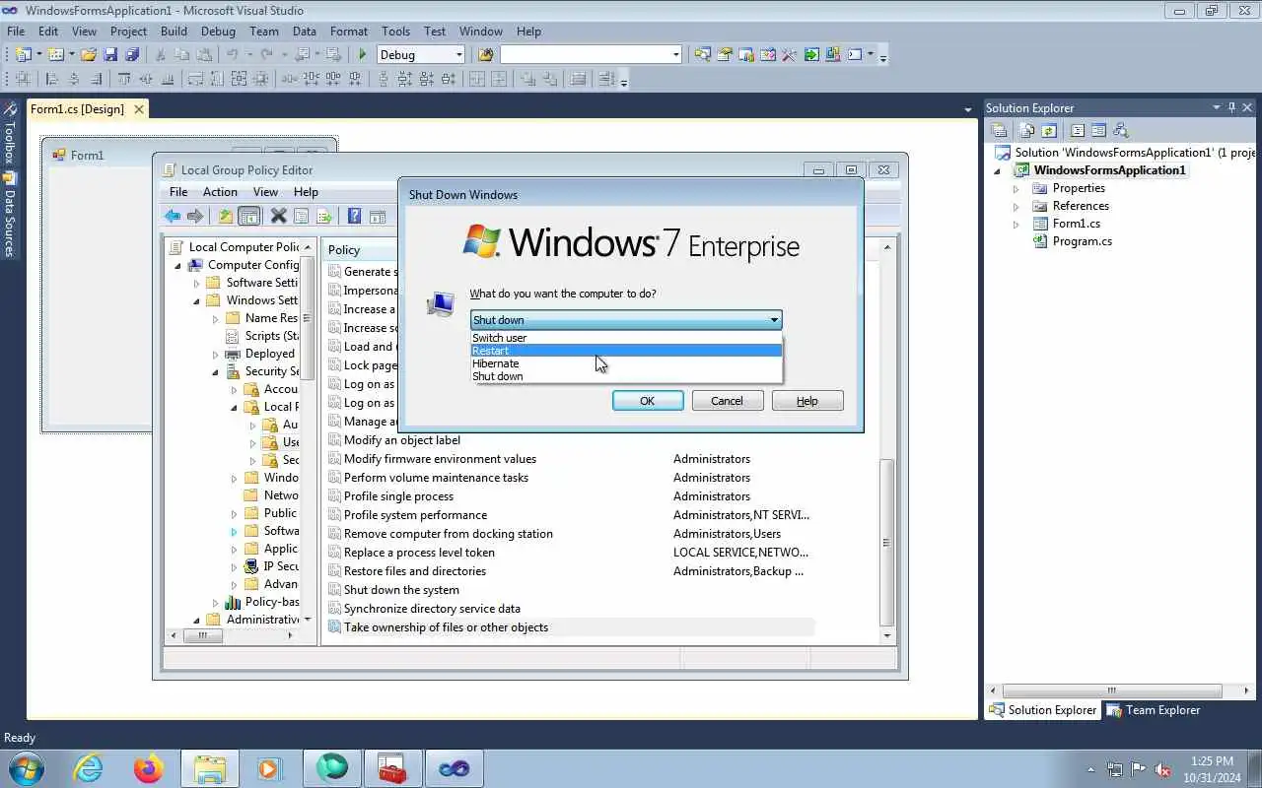Expand Software Settings node in policy tree
This screenshot has height=788, width=1262.
coord(196,283)
